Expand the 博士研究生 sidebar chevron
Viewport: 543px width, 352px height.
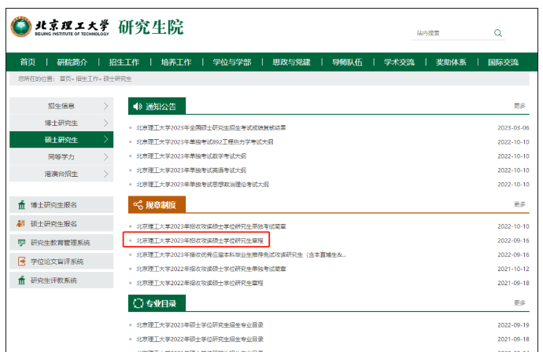coord(106,123)
